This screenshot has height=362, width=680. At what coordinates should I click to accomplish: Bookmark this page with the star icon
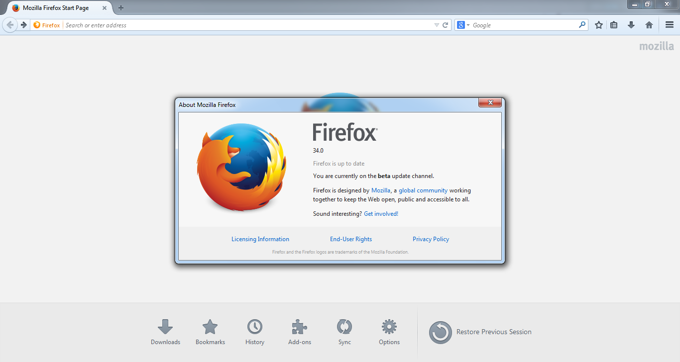pyautogui.click(x=599, y=25)
